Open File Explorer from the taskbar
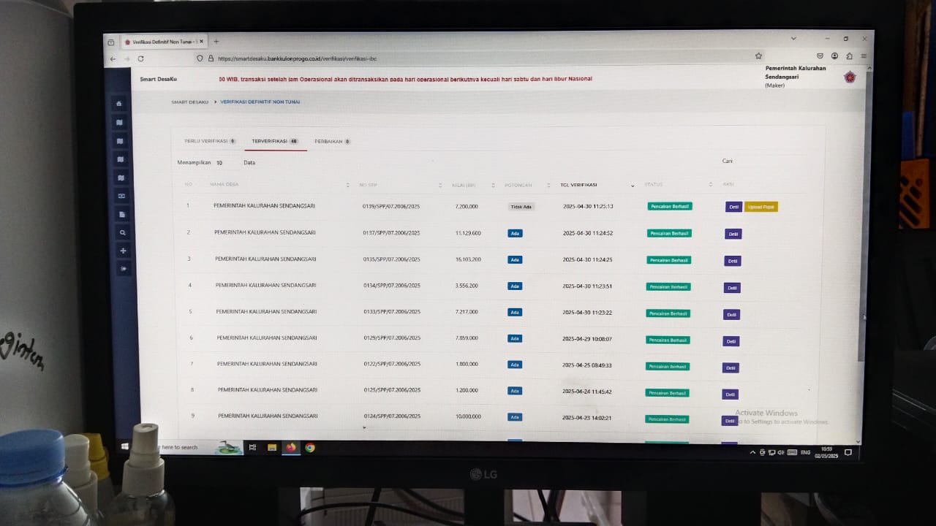 [272, 448]
